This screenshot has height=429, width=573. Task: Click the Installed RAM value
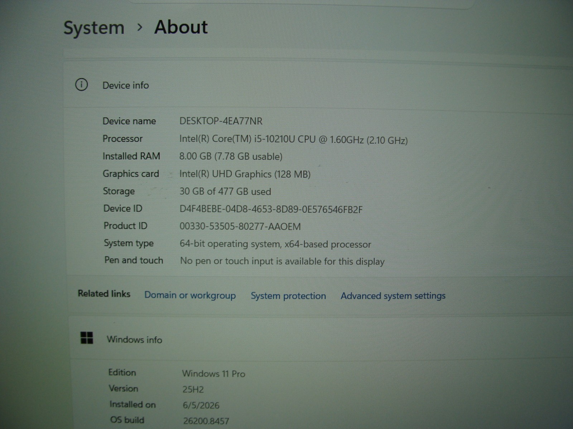coord(231,157)
